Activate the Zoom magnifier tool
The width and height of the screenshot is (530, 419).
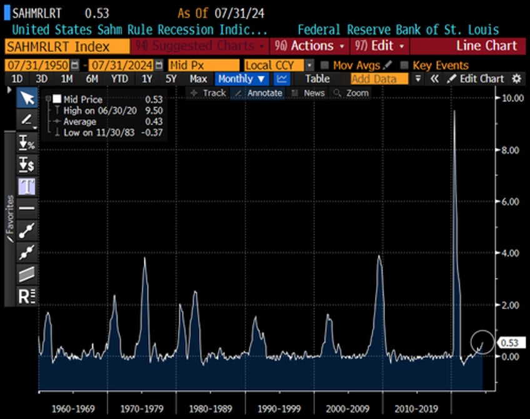point(351,93)
